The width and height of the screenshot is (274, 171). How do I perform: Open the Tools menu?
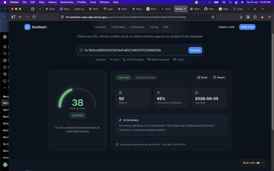pos(93,2)
